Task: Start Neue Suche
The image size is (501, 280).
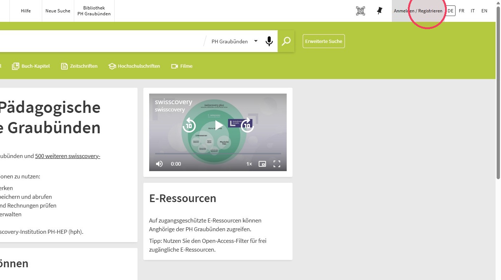Action: pyautogui.click(x=58, y=11)
